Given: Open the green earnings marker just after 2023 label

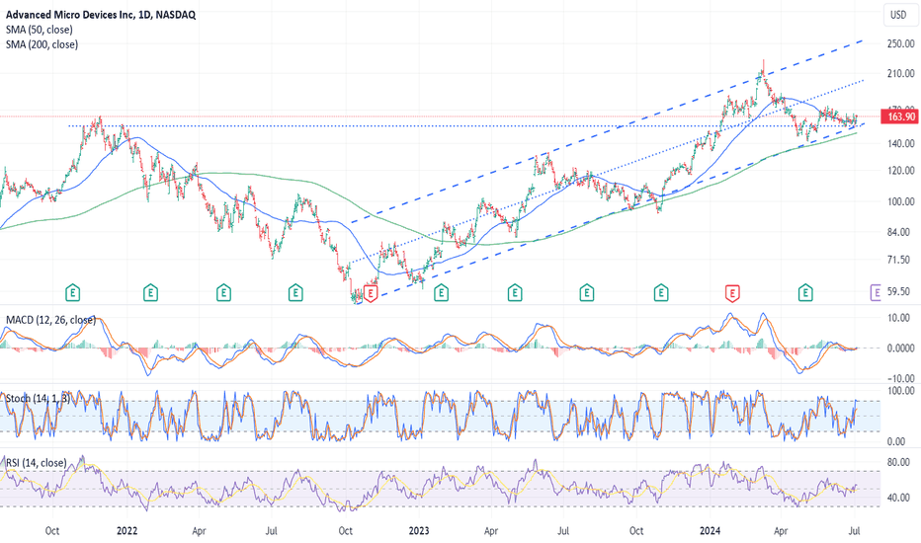Looking at the screenshot, I should (x=441, y=292).
